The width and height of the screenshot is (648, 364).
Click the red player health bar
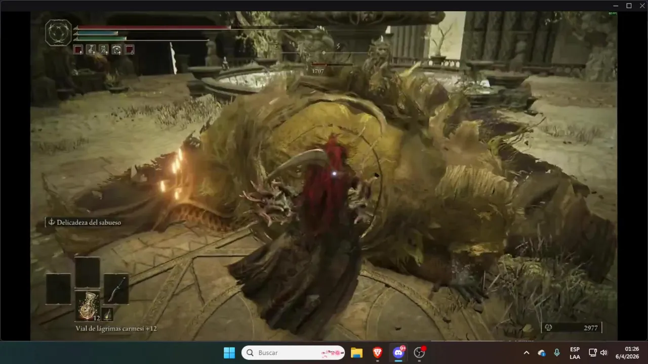pos(153,28)
